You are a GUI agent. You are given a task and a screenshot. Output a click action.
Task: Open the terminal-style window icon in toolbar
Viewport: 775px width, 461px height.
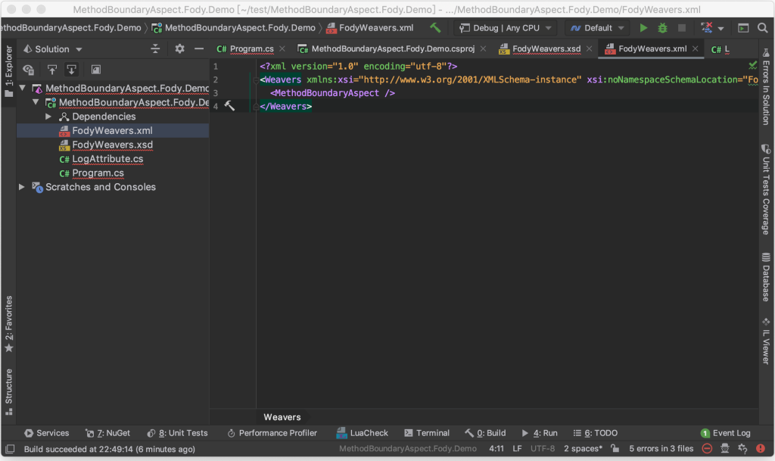(x=743, y=28)
